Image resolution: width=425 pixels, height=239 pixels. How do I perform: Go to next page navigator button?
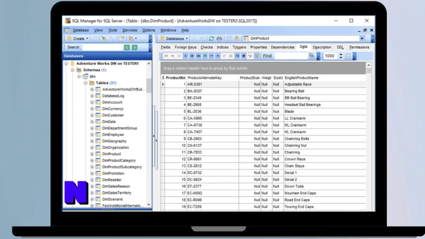192,56
